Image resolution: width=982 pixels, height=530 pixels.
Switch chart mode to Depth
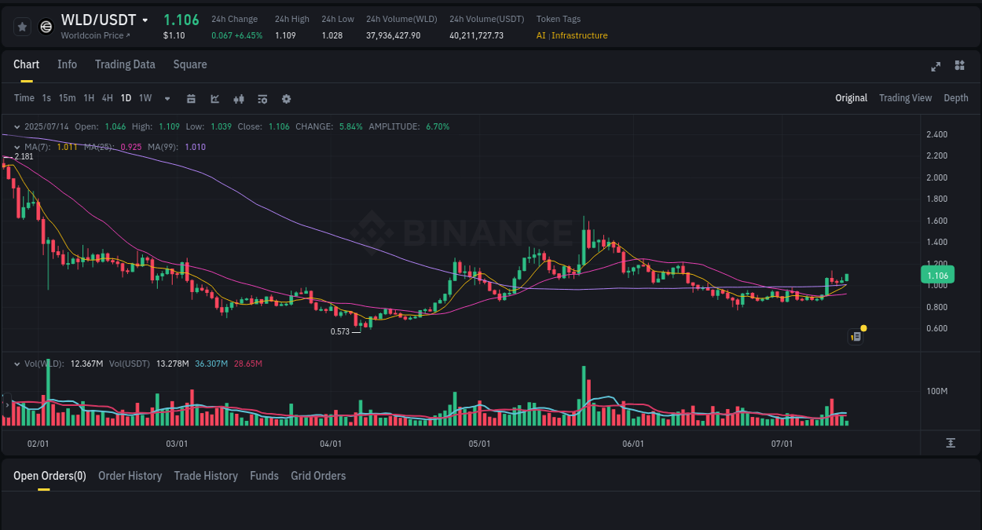(x=955, y=97)
